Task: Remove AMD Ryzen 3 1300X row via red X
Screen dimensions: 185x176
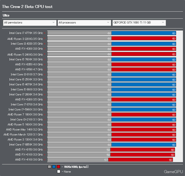Action: (44, 140)
